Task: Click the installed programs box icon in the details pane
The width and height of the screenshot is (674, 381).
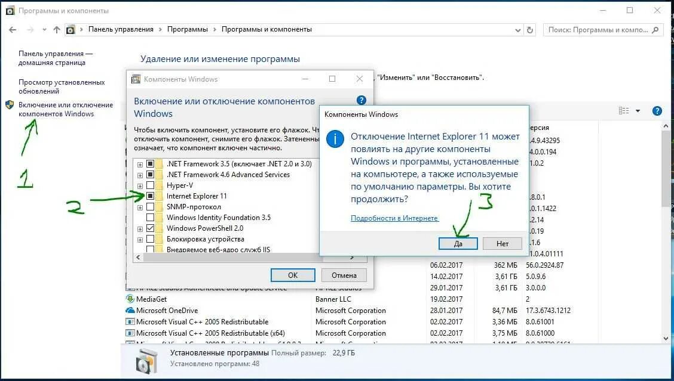Action: click(x=147, y=360)
